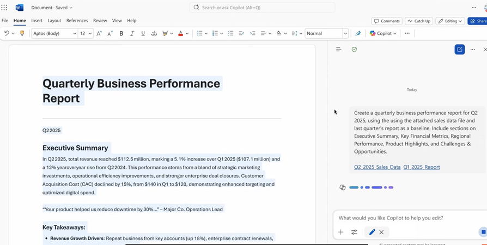Start a new Copilot chat
The width and height of the screenshot is (487, 245).
point(460,50)
